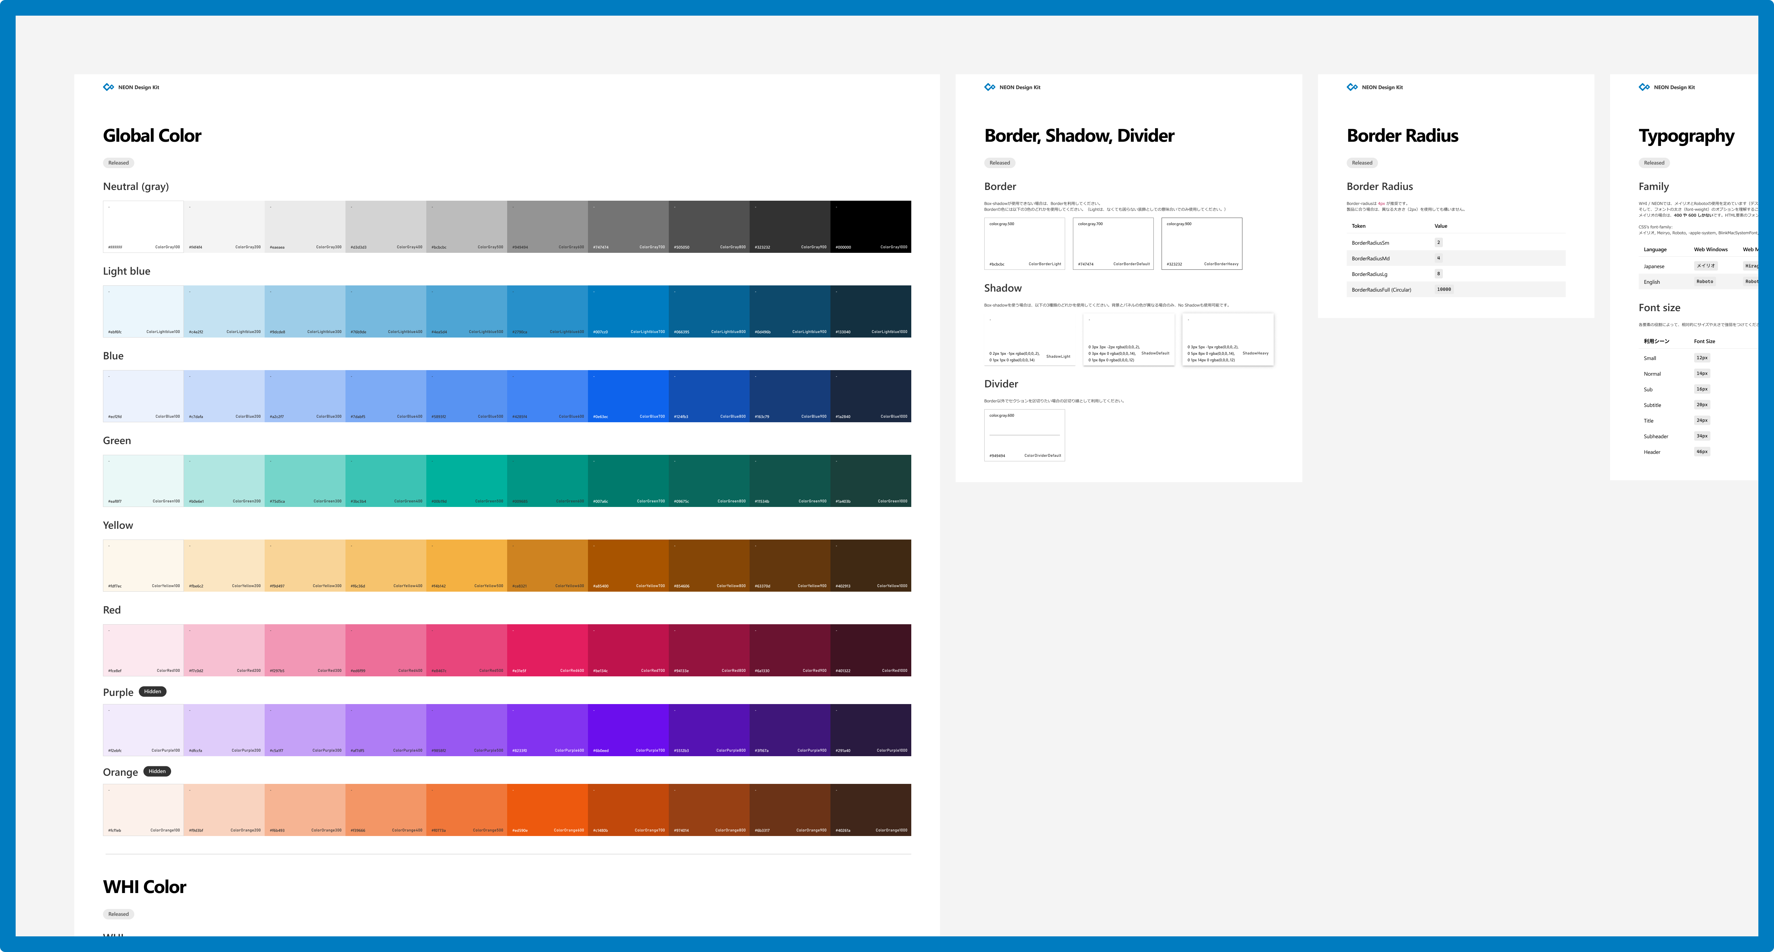Pick the ColorOrange800 swatch

709,810
